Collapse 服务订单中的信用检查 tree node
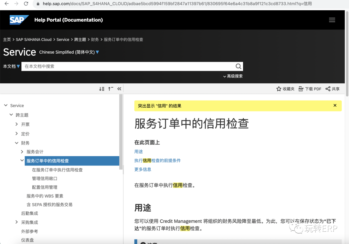 click(22, 160)
